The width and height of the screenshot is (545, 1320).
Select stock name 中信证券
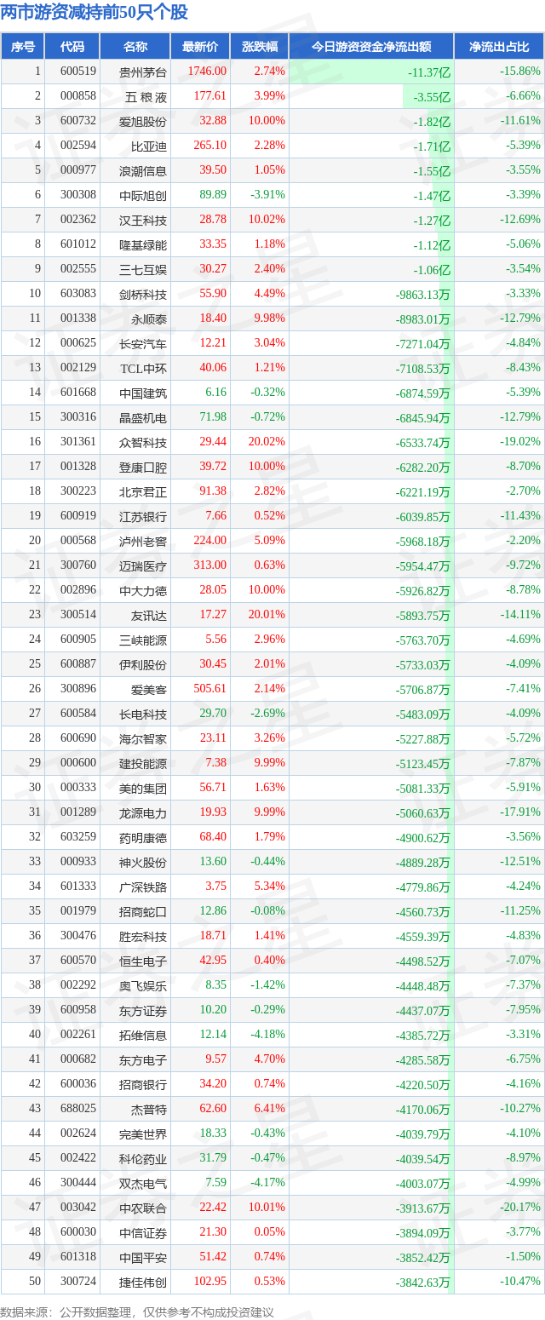click(x=143, y=1233)
